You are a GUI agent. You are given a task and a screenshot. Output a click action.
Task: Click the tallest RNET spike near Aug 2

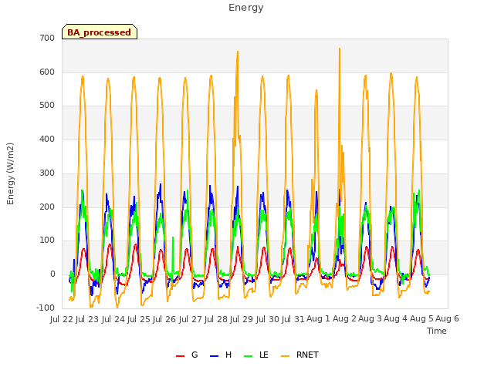(x=340, y=49)
